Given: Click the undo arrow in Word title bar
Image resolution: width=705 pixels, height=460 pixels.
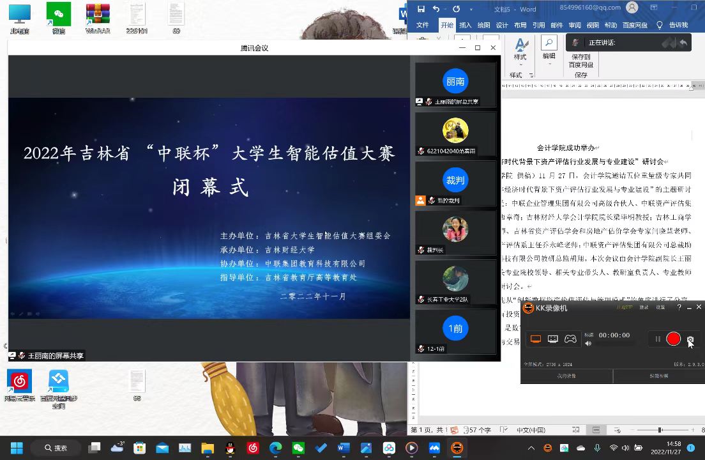Looking at the screenshot, I should (436, 9).
